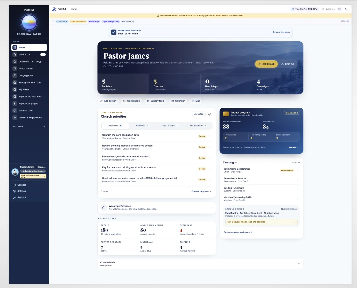Open Sunday Service Tools church icon
This screenshot has height=288, width=357.
(x=15, y=82)
